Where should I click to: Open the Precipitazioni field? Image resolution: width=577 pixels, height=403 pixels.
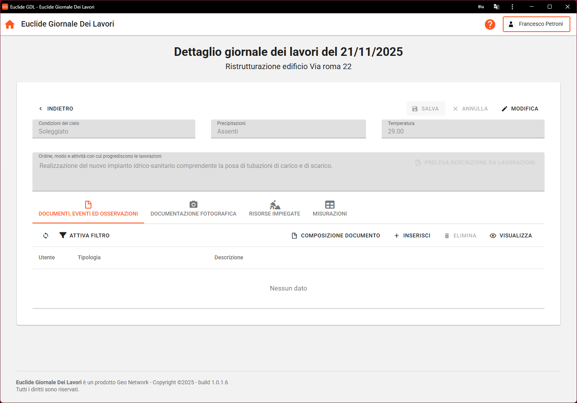288,129
